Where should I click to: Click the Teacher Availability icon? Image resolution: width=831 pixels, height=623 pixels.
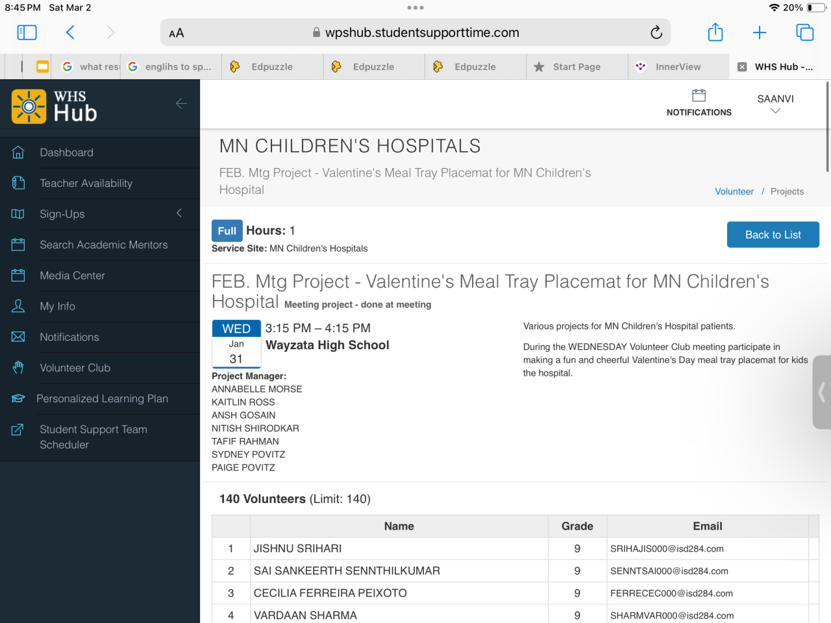pos(18,183)
